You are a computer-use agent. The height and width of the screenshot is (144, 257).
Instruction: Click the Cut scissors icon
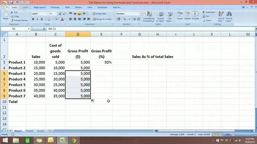[x=12, y=12]
